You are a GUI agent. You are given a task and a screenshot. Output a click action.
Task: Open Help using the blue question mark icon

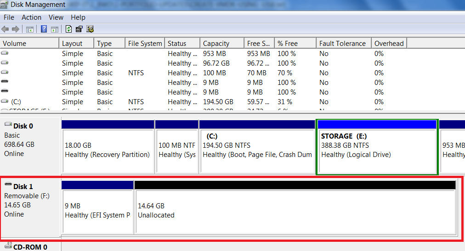(44, 29)
